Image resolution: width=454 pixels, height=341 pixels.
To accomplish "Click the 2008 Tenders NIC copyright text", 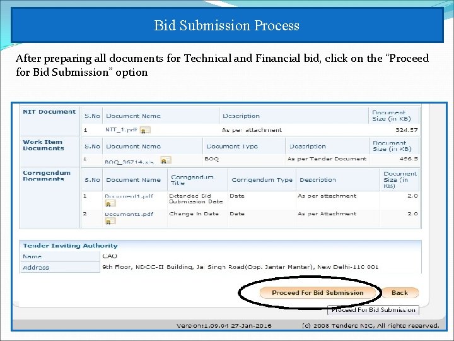I will 370,326.
